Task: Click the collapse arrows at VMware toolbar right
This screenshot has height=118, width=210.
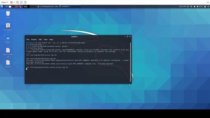Action: pyautogui.click(x=208, y=2)
